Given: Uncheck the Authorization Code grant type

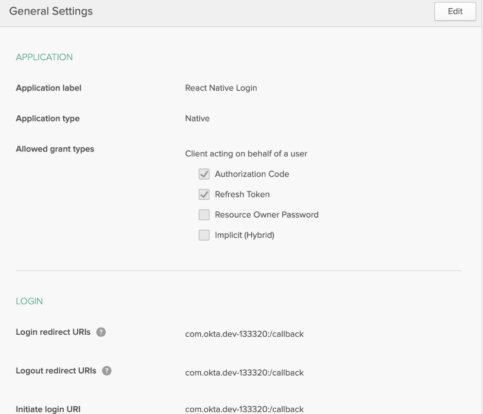Looking at the screenshot, I should click(x=204, y=174).
